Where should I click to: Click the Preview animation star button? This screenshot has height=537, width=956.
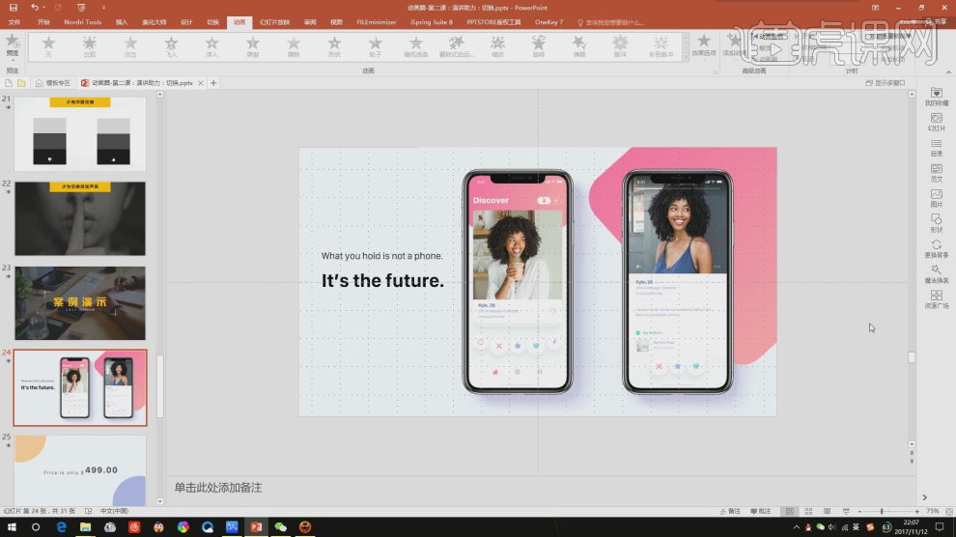[x=12, y=42]
